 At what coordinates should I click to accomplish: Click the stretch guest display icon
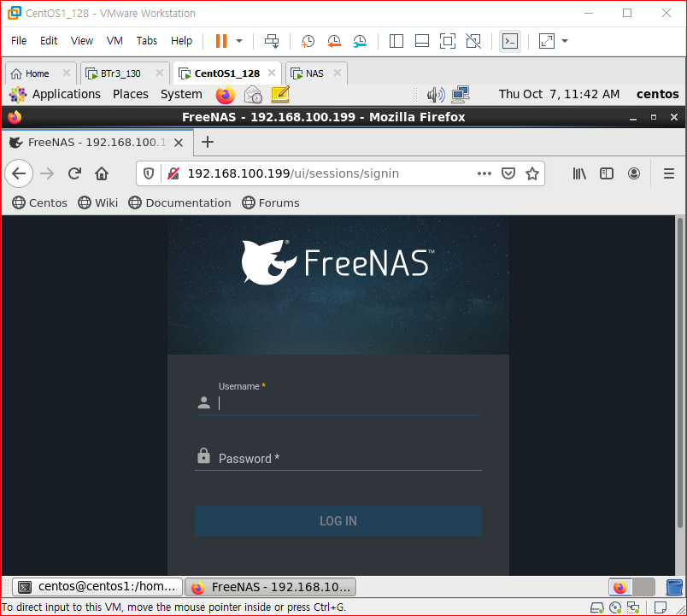coord(546,41)
